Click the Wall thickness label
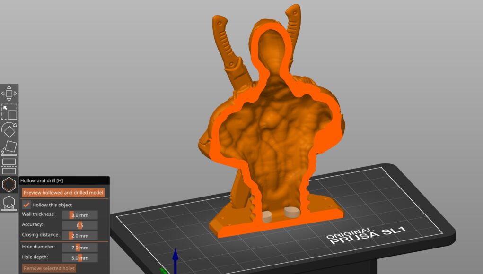This screenshot has width=483, height=274. (38, 214)
